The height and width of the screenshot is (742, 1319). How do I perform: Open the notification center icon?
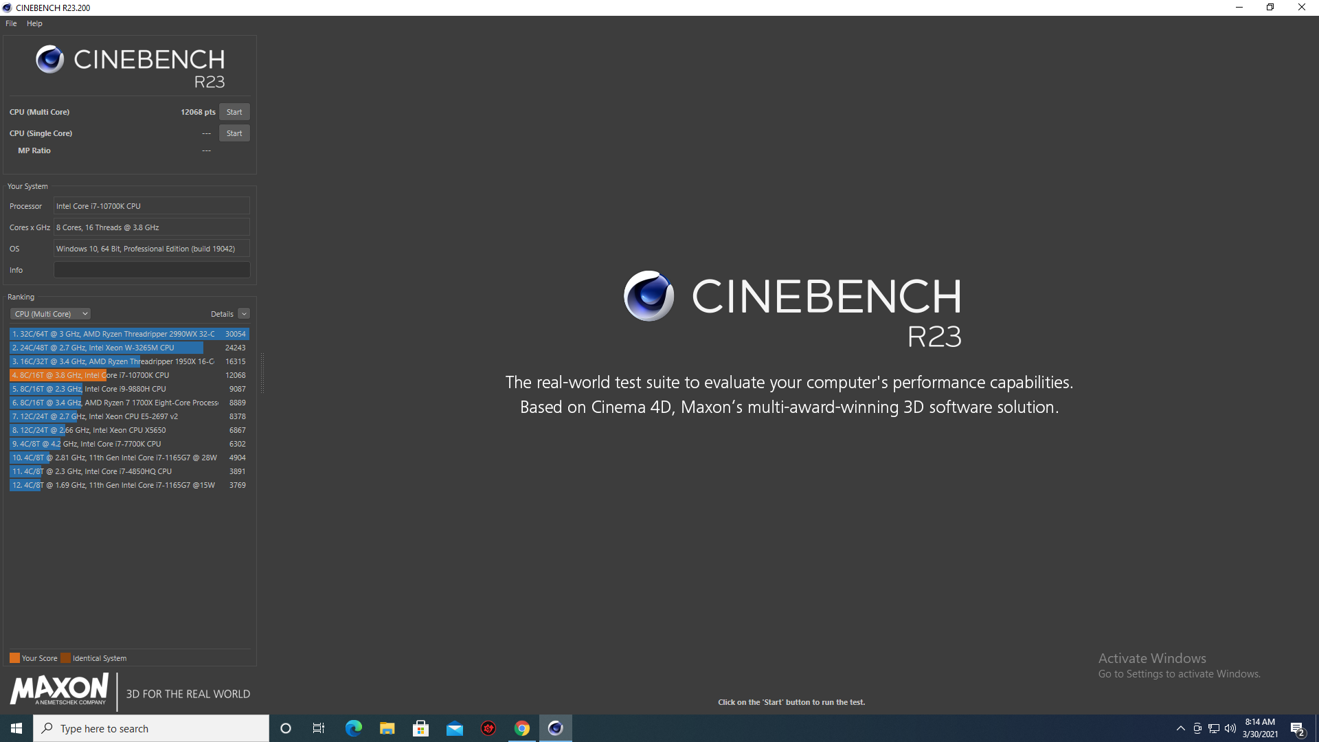[x=1298, y=728]
